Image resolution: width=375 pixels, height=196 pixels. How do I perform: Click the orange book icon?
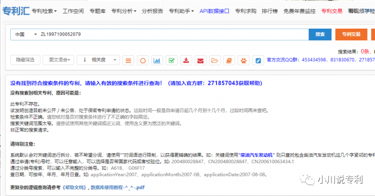coord(229,60)
